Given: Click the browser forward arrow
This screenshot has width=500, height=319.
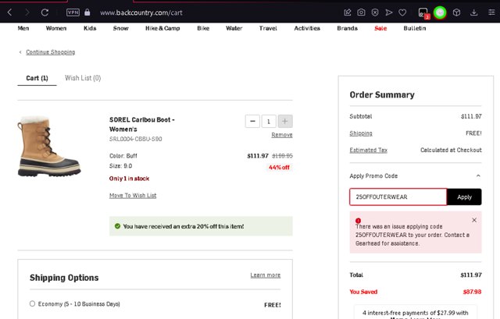Looking at the screenshot, I should [27, 12].
